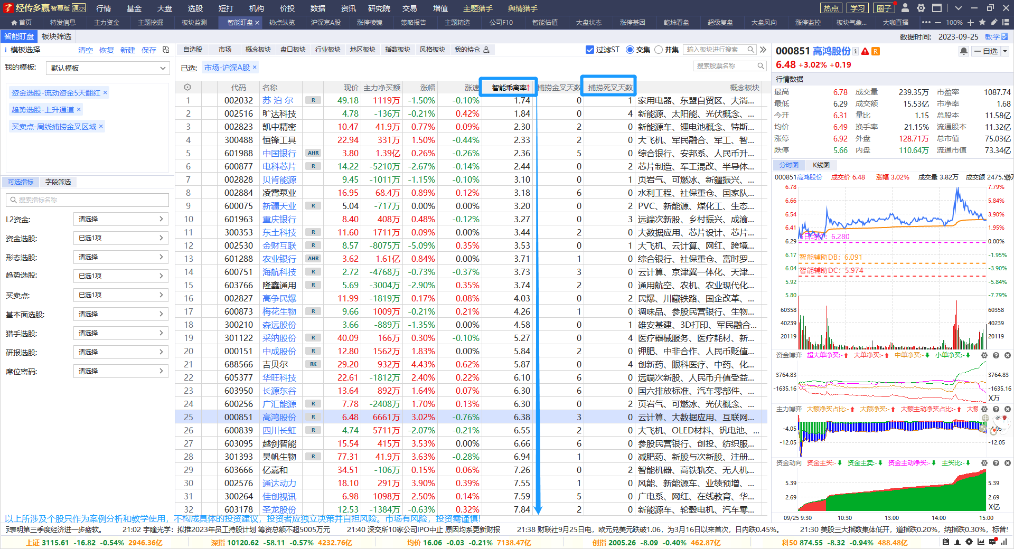Click the alert bell icon for 000851
Viewport: 1014px width, 549px height.
tap(964, 51)
